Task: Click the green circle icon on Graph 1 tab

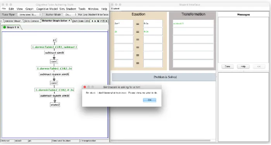Action: click(x=5, y=27)
